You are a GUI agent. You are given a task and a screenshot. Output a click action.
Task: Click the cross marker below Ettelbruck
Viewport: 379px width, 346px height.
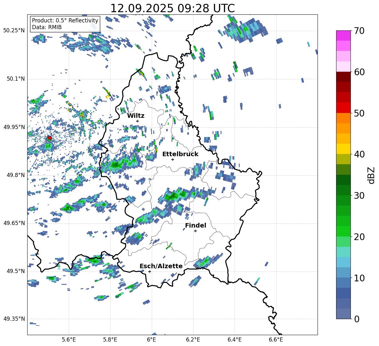point(173,159)
